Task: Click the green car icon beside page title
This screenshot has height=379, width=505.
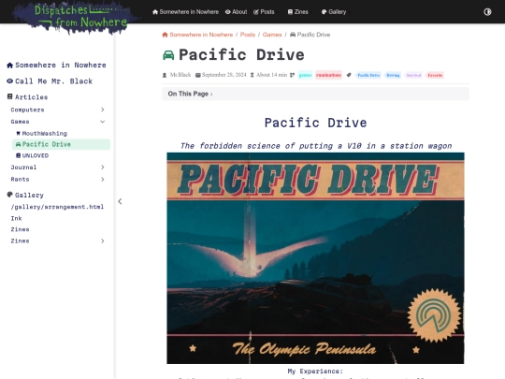Action: point(168,55)
